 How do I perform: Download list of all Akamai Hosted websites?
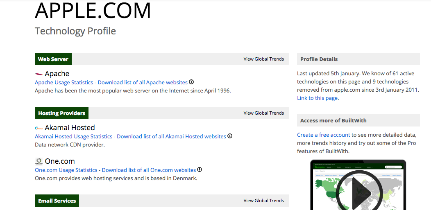[172, 136]
